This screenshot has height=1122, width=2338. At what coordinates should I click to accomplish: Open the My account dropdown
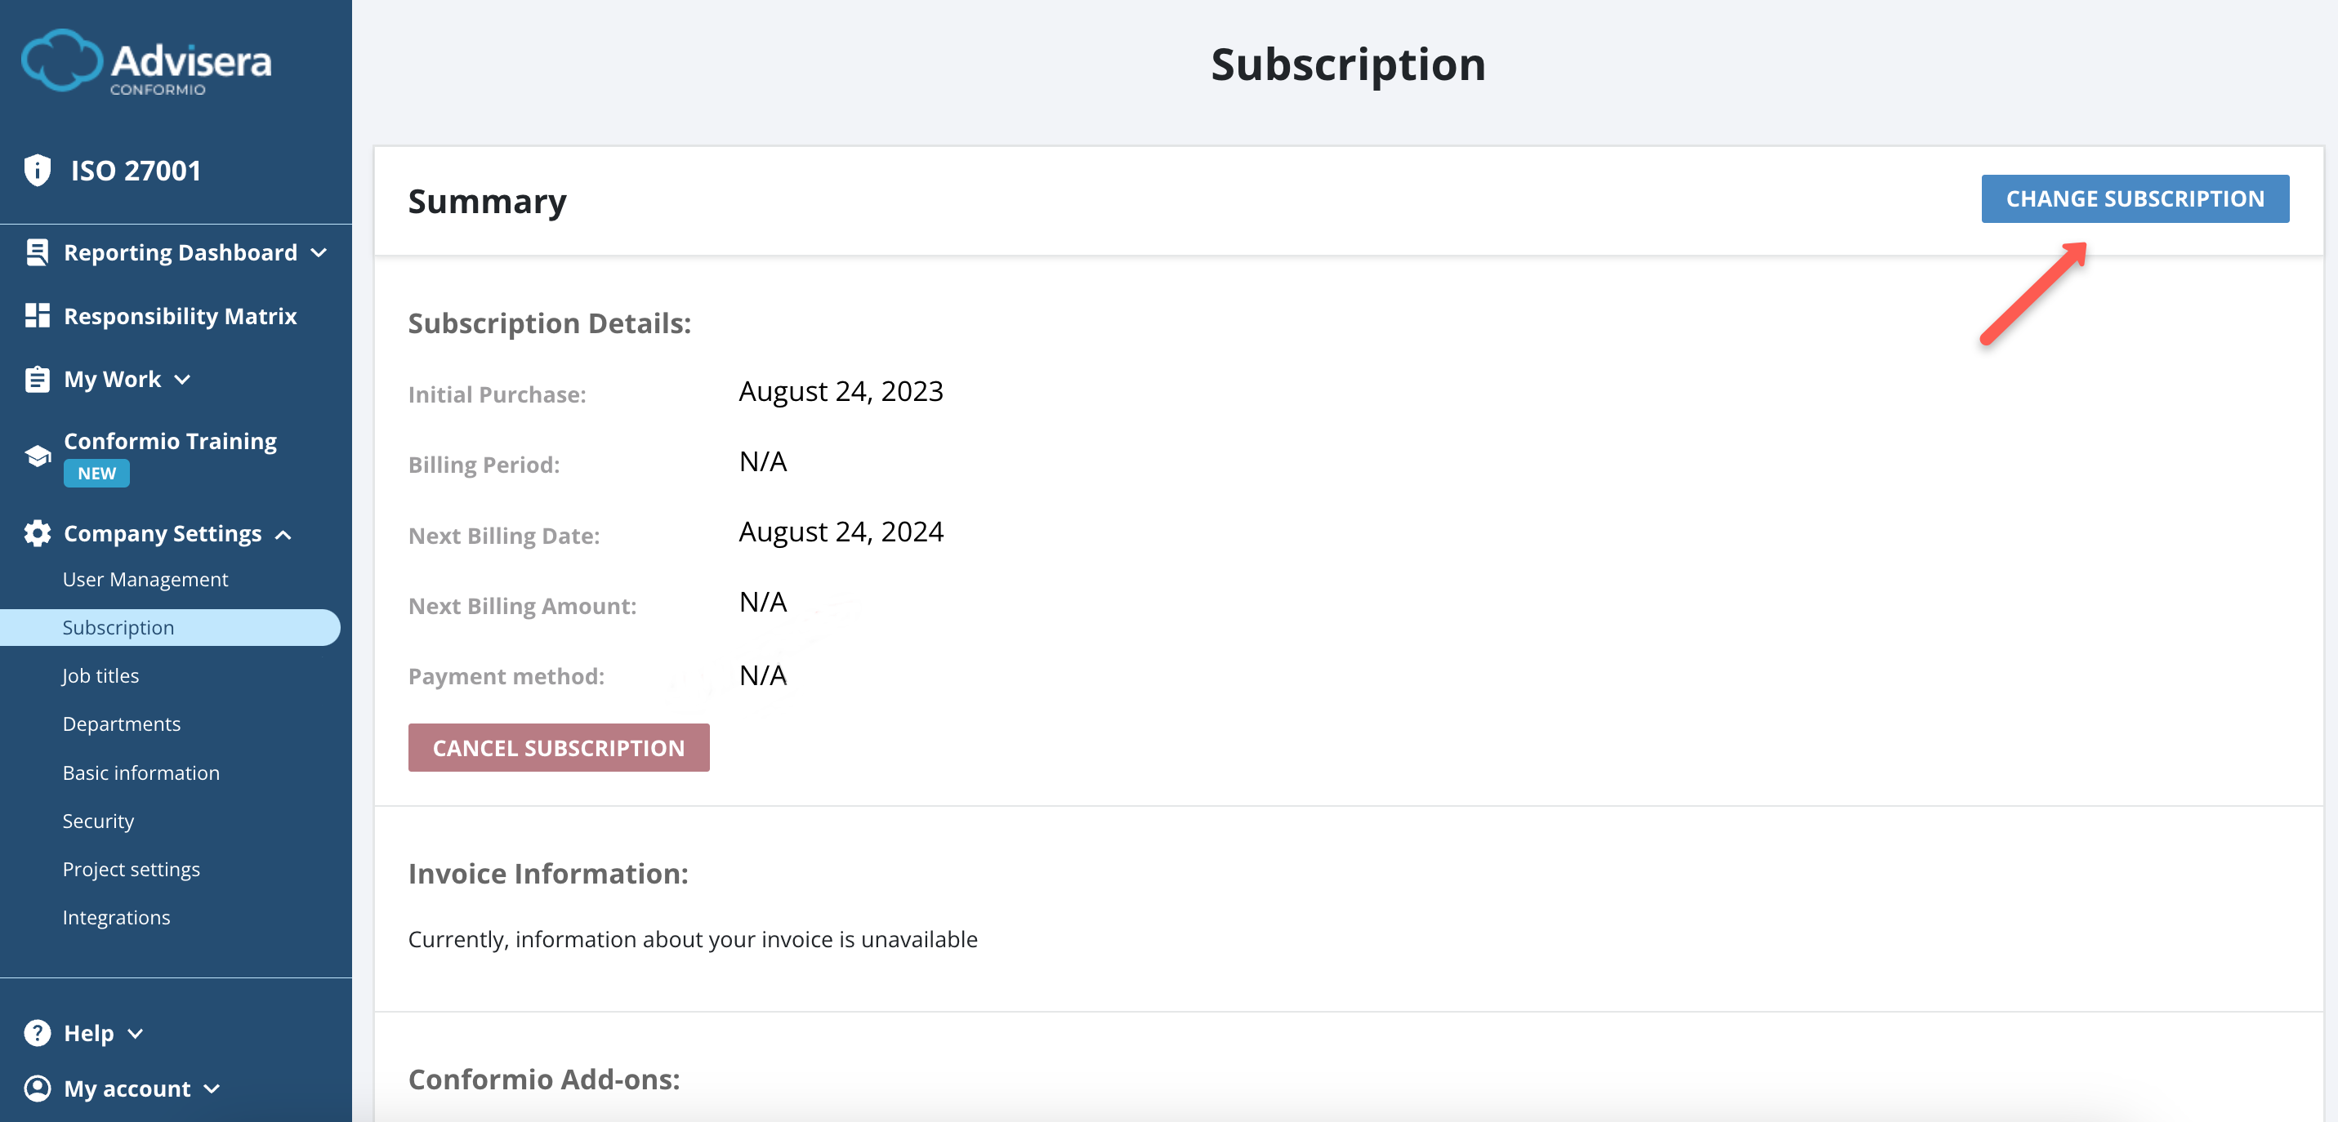pos(212,1090)
